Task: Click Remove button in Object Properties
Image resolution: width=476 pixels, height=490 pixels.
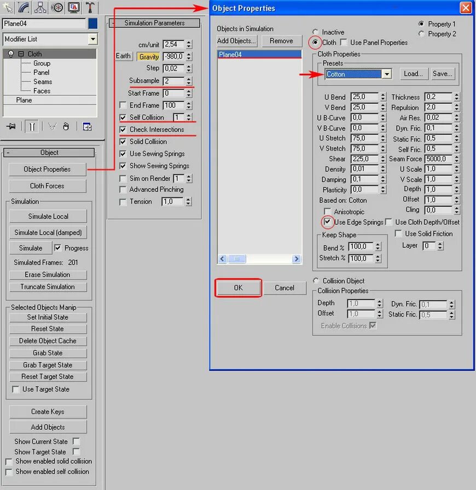Action: point(281,41)
